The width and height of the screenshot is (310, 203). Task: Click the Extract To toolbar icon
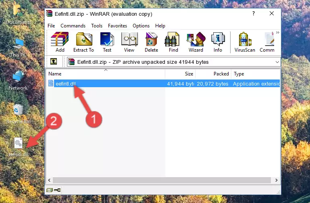click(x=83, y=42)
